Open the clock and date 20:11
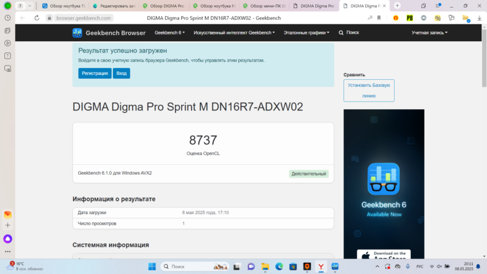The width and height of the screenshot is (487, 274). [464, 267]
